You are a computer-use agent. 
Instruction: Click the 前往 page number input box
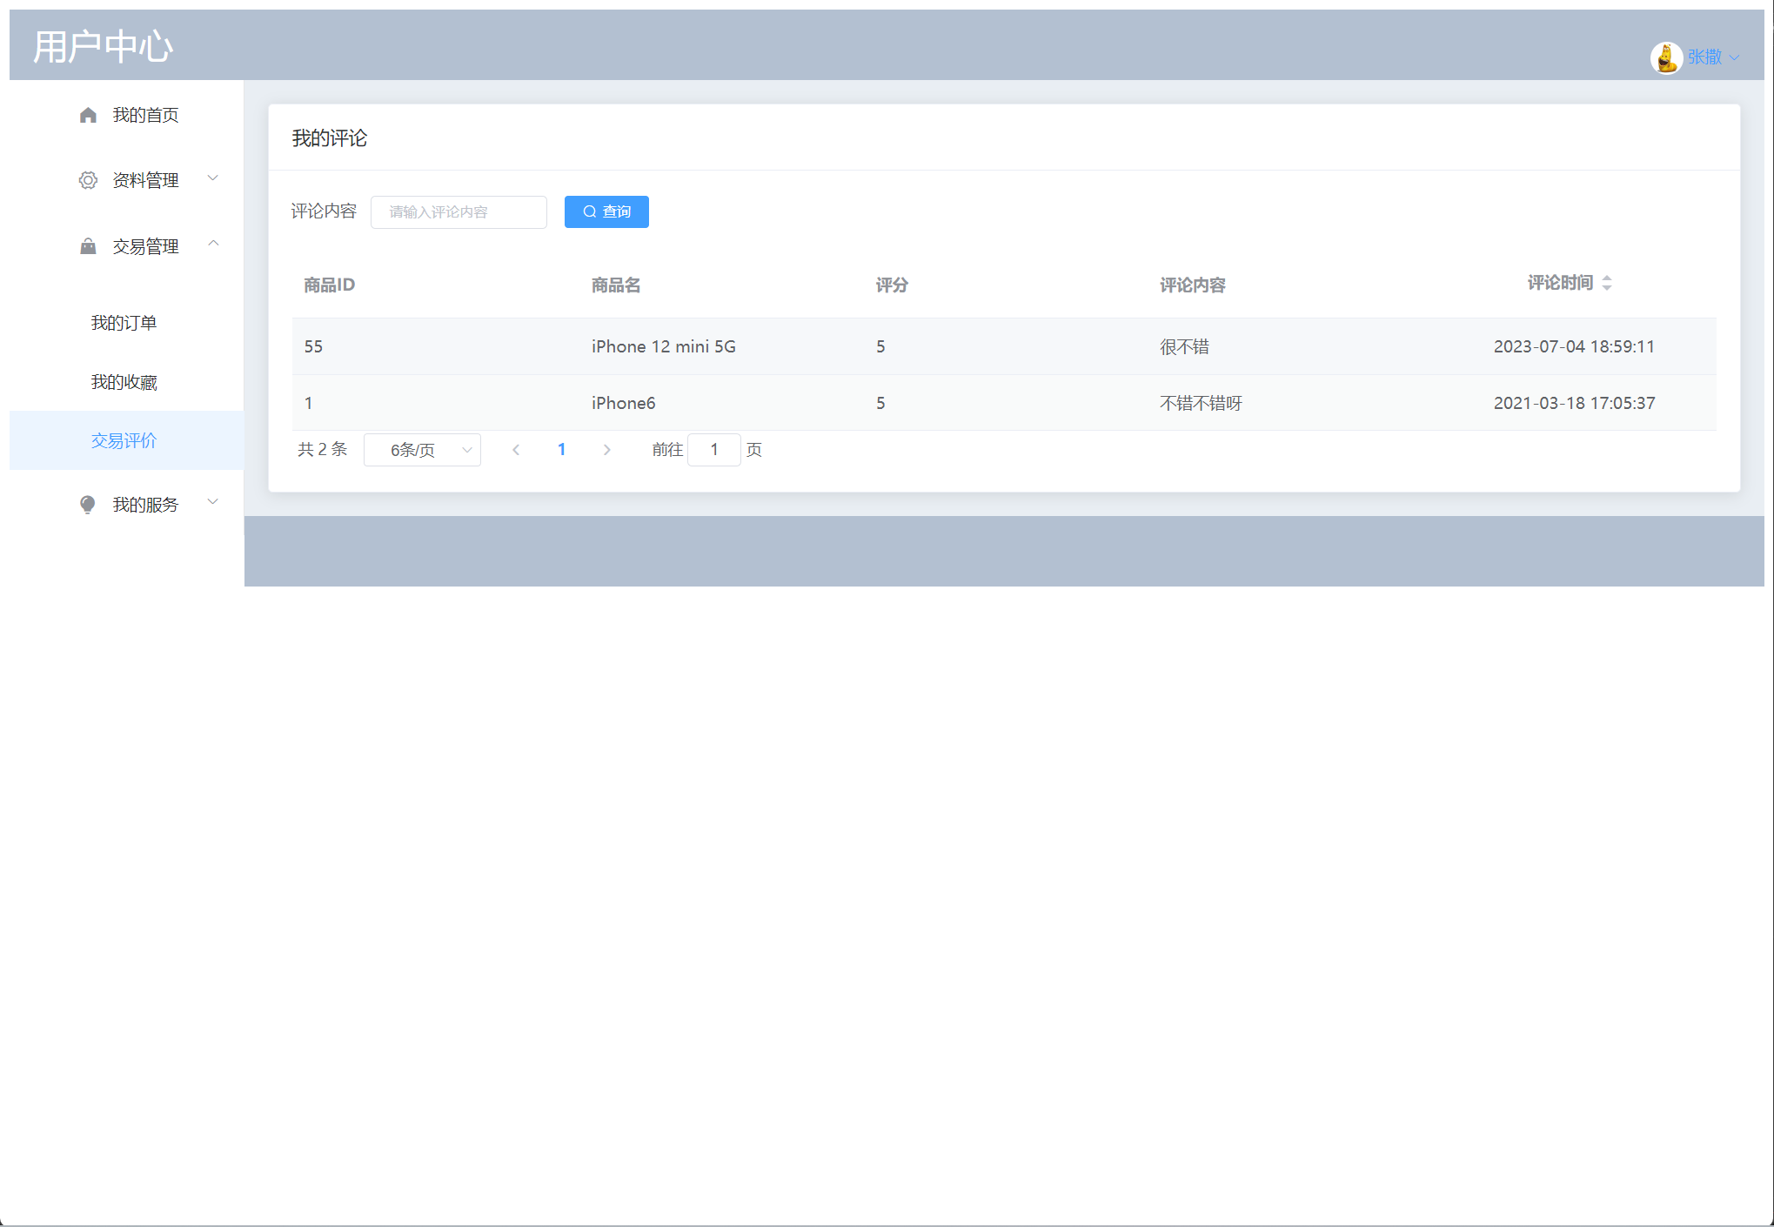(x=713, y=450)
